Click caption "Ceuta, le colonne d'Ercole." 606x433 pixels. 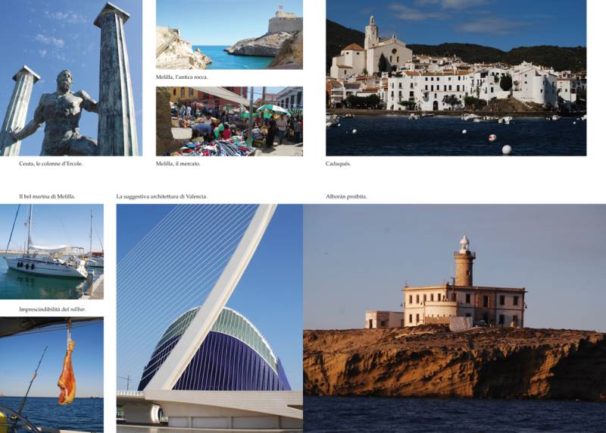[51, 163]
